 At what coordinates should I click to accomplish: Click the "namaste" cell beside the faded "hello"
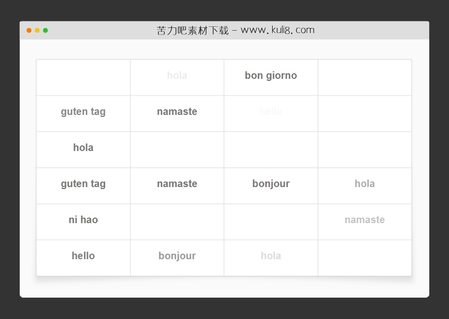[x=177, y=112]
